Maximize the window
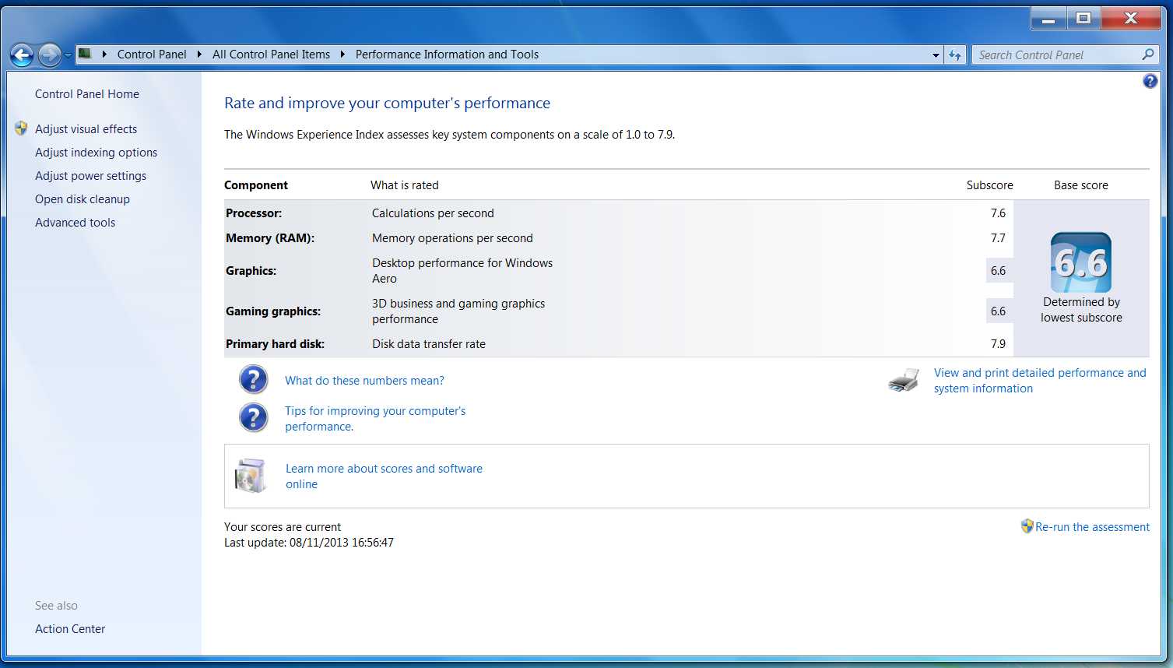 click(x=1083, y=19)
